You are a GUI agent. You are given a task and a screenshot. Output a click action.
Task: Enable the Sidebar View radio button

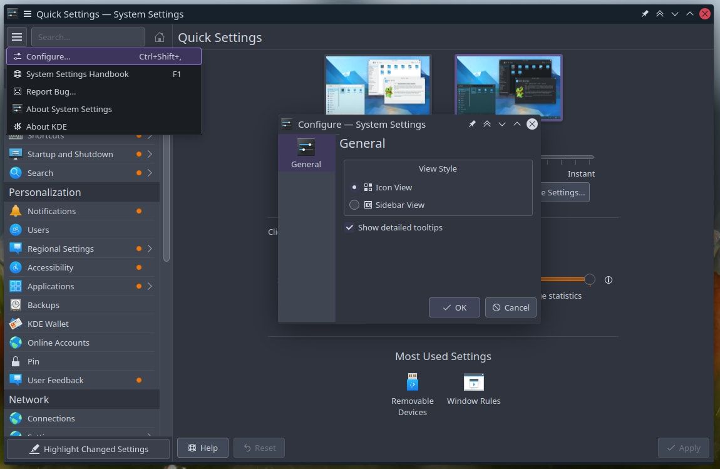pos(354,205)
